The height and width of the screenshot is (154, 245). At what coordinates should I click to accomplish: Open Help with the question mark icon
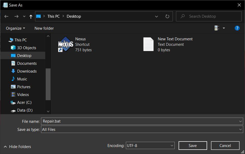237,28
